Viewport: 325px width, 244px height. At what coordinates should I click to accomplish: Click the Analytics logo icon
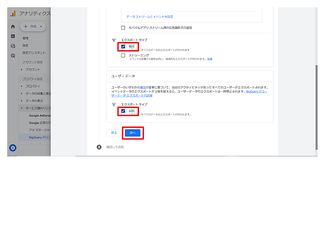13,14
